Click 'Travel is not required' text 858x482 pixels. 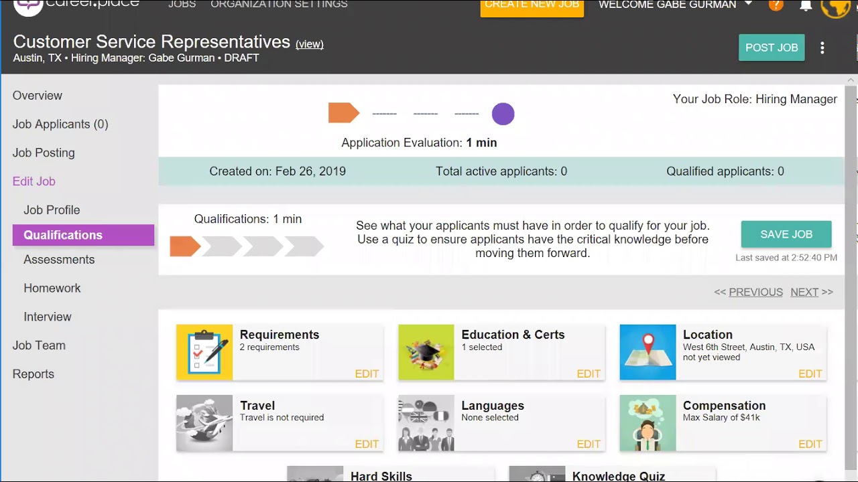coord(282,418)
